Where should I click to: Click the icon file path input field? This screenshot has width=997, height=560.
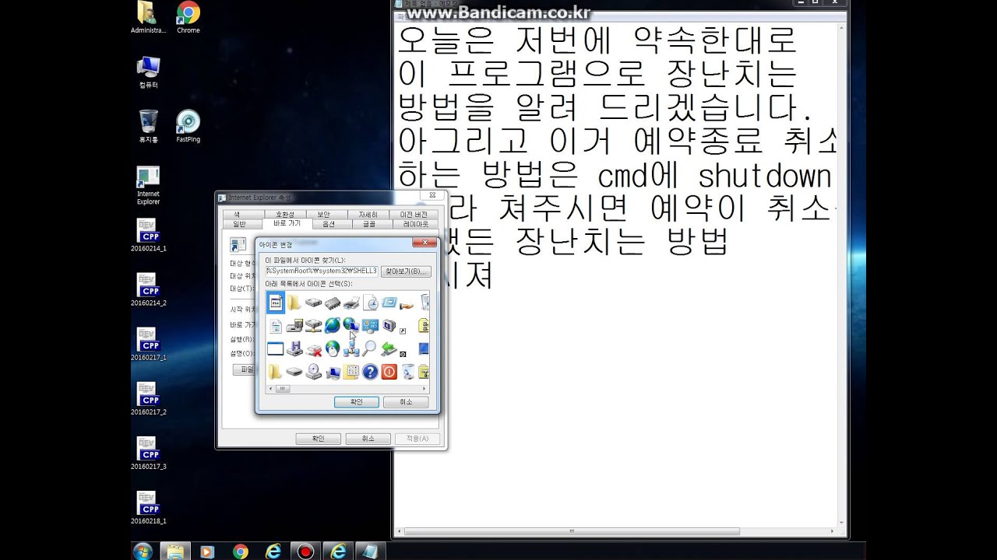(322, 271)
